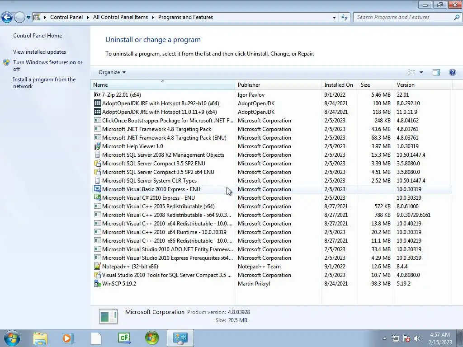
Task: Click the Action Center flag tray icon
Action: pos(406,338)
